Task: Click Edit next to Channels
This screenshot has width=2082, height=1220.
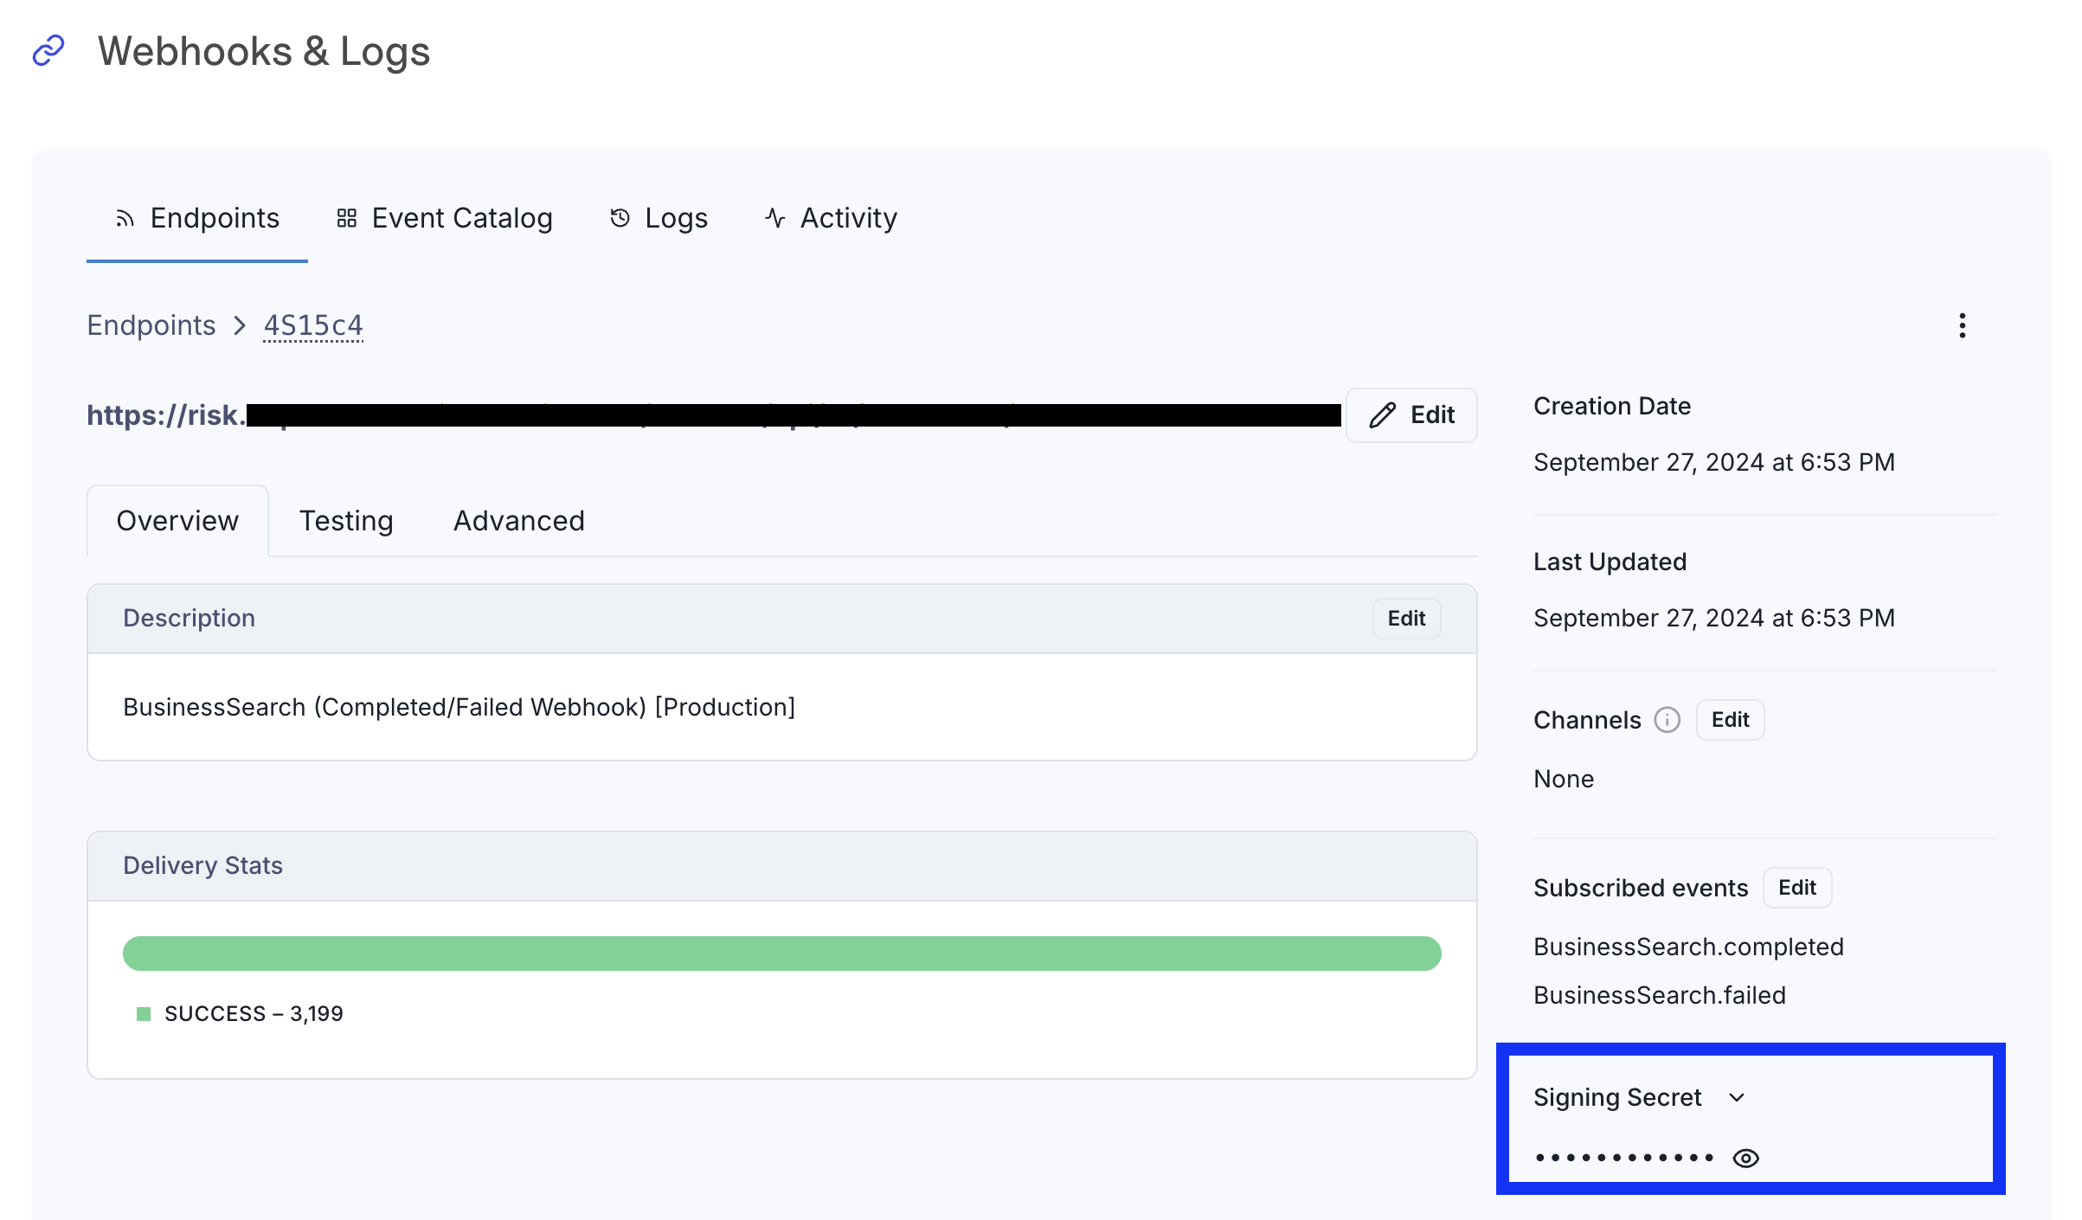Action: (x=1730, y=720)
